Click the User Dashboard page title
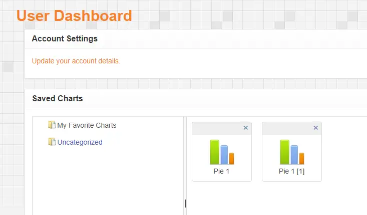 (x=74, y=16)
